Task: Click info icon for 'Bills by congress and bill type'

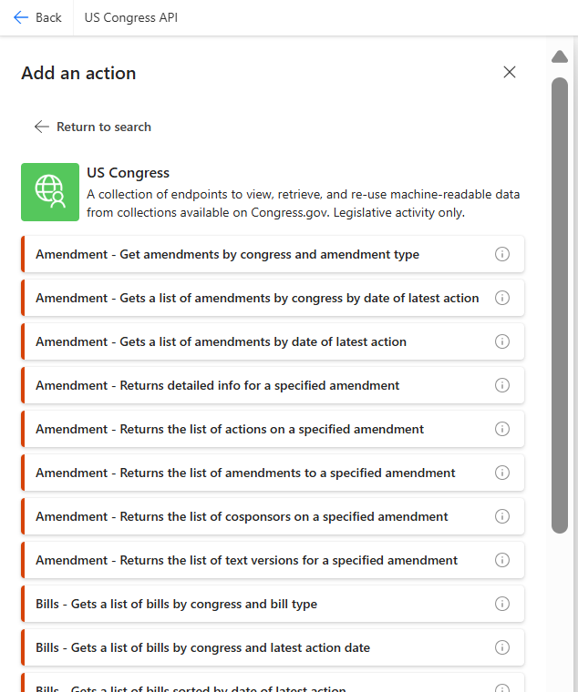Action: click(x=501, y=604)
